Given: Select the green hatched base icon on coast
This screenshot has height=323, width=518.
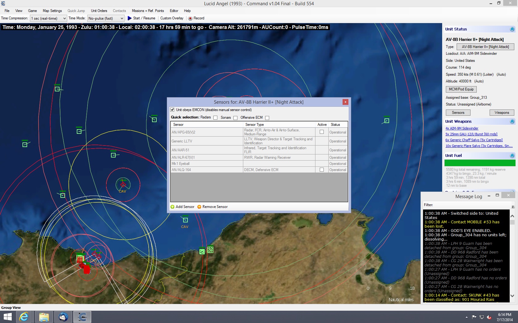Looking at the screenshot, I should (210, 250).
